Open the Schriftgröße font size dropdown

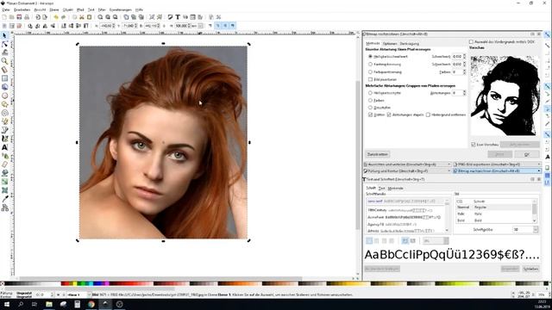[x=536, y=230]
